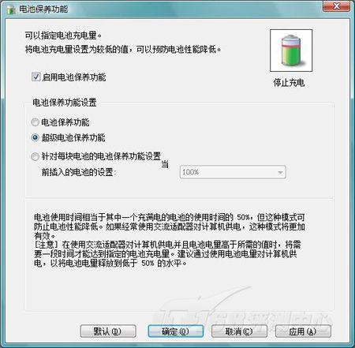Open the 100% charge level dropdown
The width and height of the screenshot is (355, 348).
coord(233,172)
